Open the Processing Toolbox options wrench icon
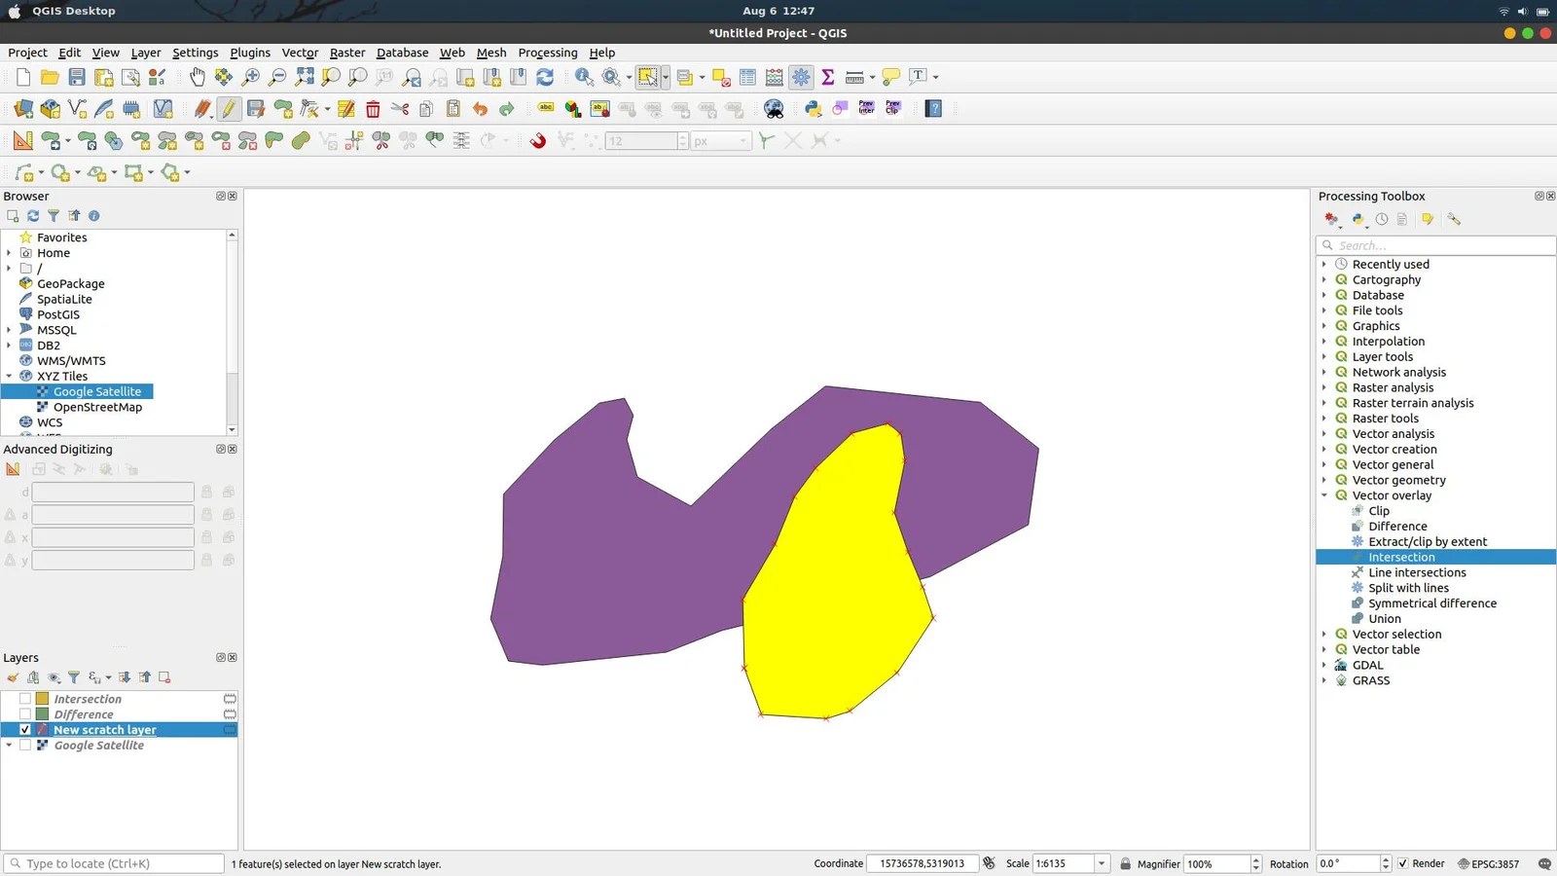Image resolution: width=1557 pixels, height=876 pixels. tap(1454, 219)
